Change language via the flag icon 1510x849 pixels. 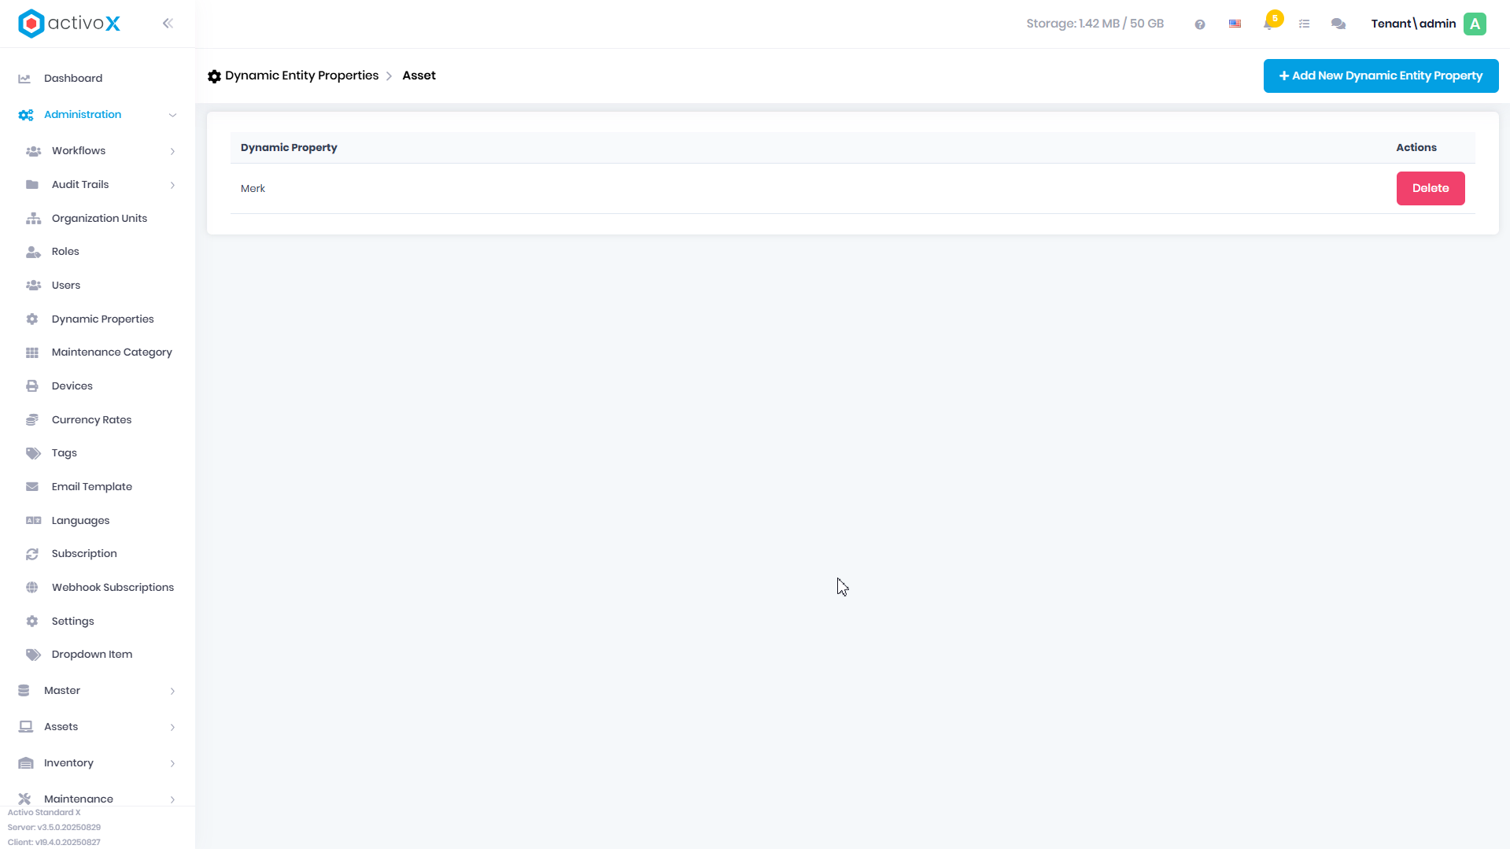[1235, 24]
